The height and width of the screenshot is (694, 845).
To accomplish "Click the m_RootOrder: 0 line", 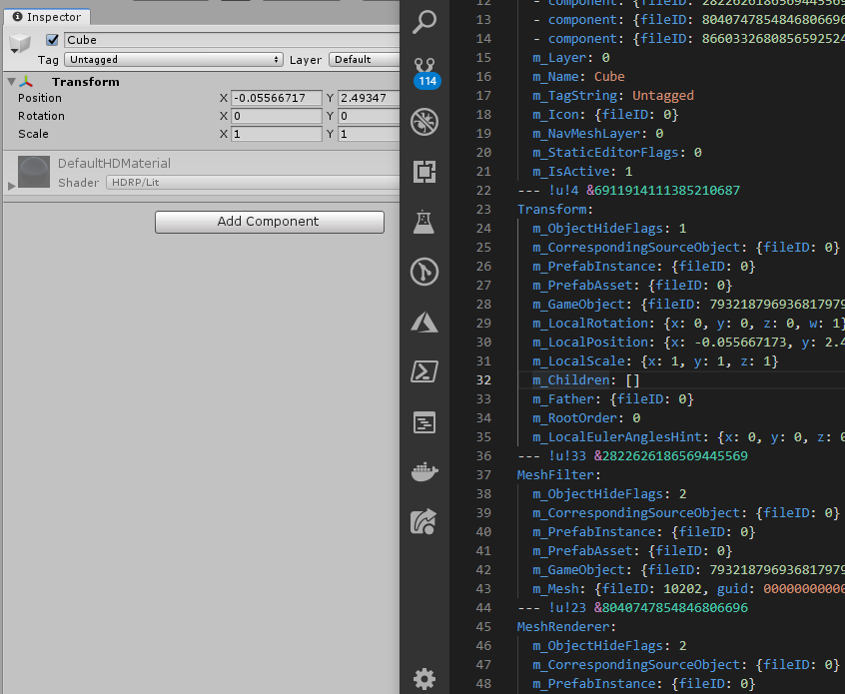I will coord(586,418).
